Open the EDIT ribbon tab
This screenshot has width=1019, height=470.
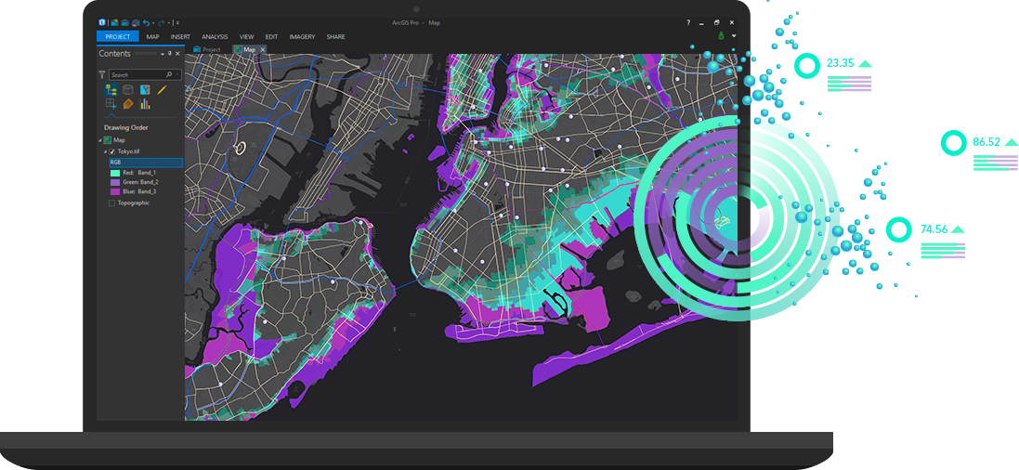point(271,37)
